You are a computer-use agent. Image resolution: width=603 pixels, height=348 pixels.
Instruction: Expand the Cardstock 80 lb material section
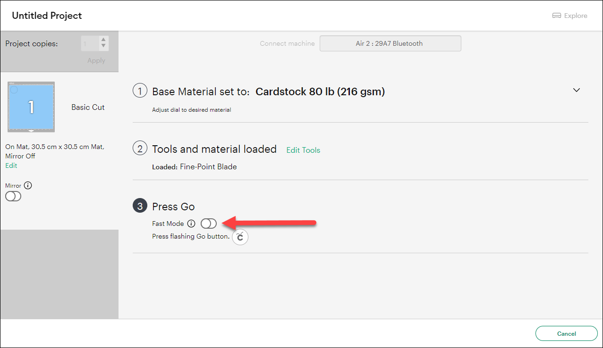[x=320, y=91]
